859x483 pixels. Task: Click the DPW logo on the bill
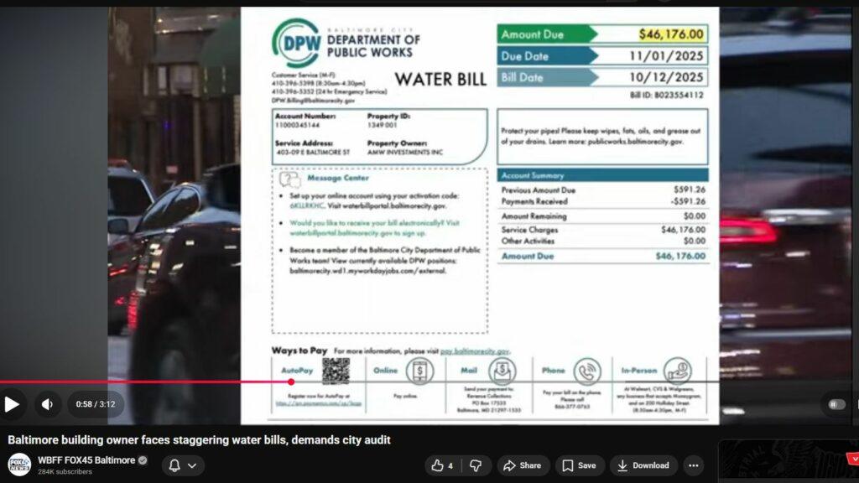click(x=296, y=43)
